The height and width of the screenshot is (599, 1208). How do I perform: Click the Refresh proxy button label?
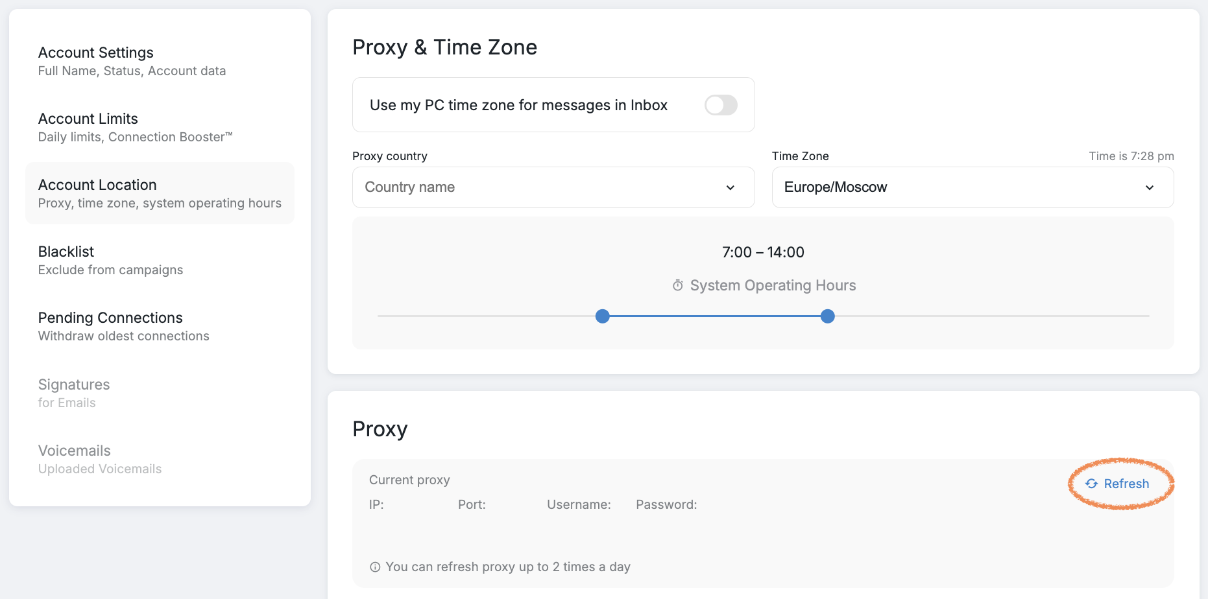pos(1126,484)
